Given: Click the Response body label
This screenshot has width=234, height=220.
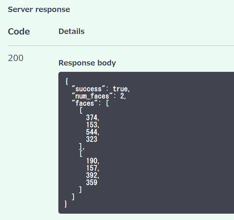Looking at the screenshot, I should pos(87,63).
